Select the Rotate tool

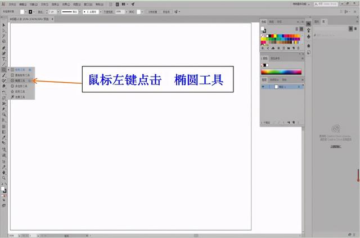(4, 92)
